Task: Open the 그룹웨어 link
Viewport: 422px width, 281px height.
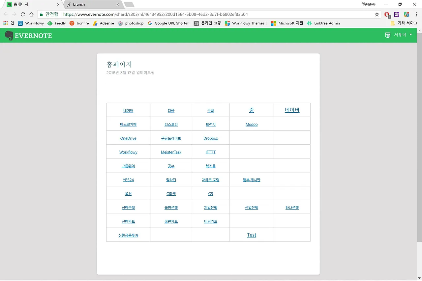Action: 128,166
